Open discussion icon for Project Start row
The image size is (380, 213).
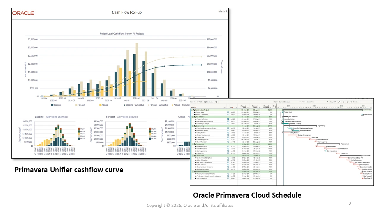pyautogui.click(x=228, y=112)
